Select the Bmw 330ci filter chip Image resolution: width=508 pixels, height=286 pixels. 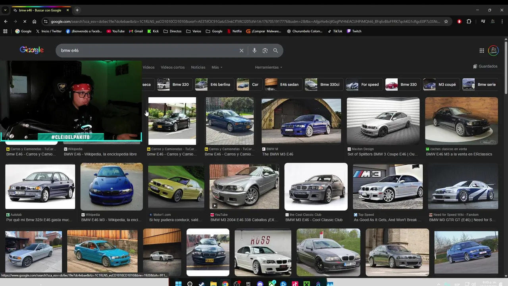(x=323, y=84)
